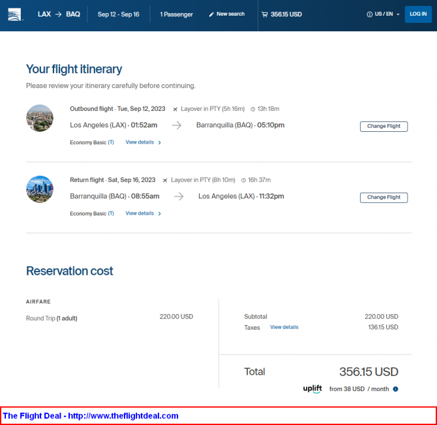Click the LOG IN button
437x425 pixels.
tap(418, 14)
